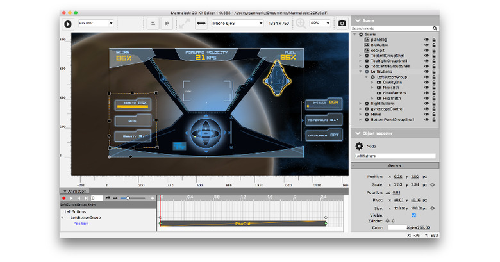Click the node name field showing LeftButtons

[x=395, y=156]
